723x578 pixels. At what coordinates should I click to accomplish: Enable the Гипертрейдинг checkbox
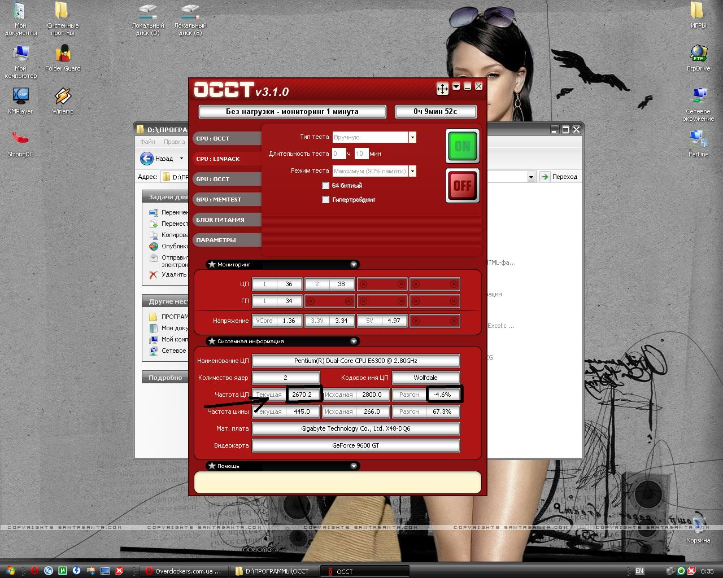[325, 199]
